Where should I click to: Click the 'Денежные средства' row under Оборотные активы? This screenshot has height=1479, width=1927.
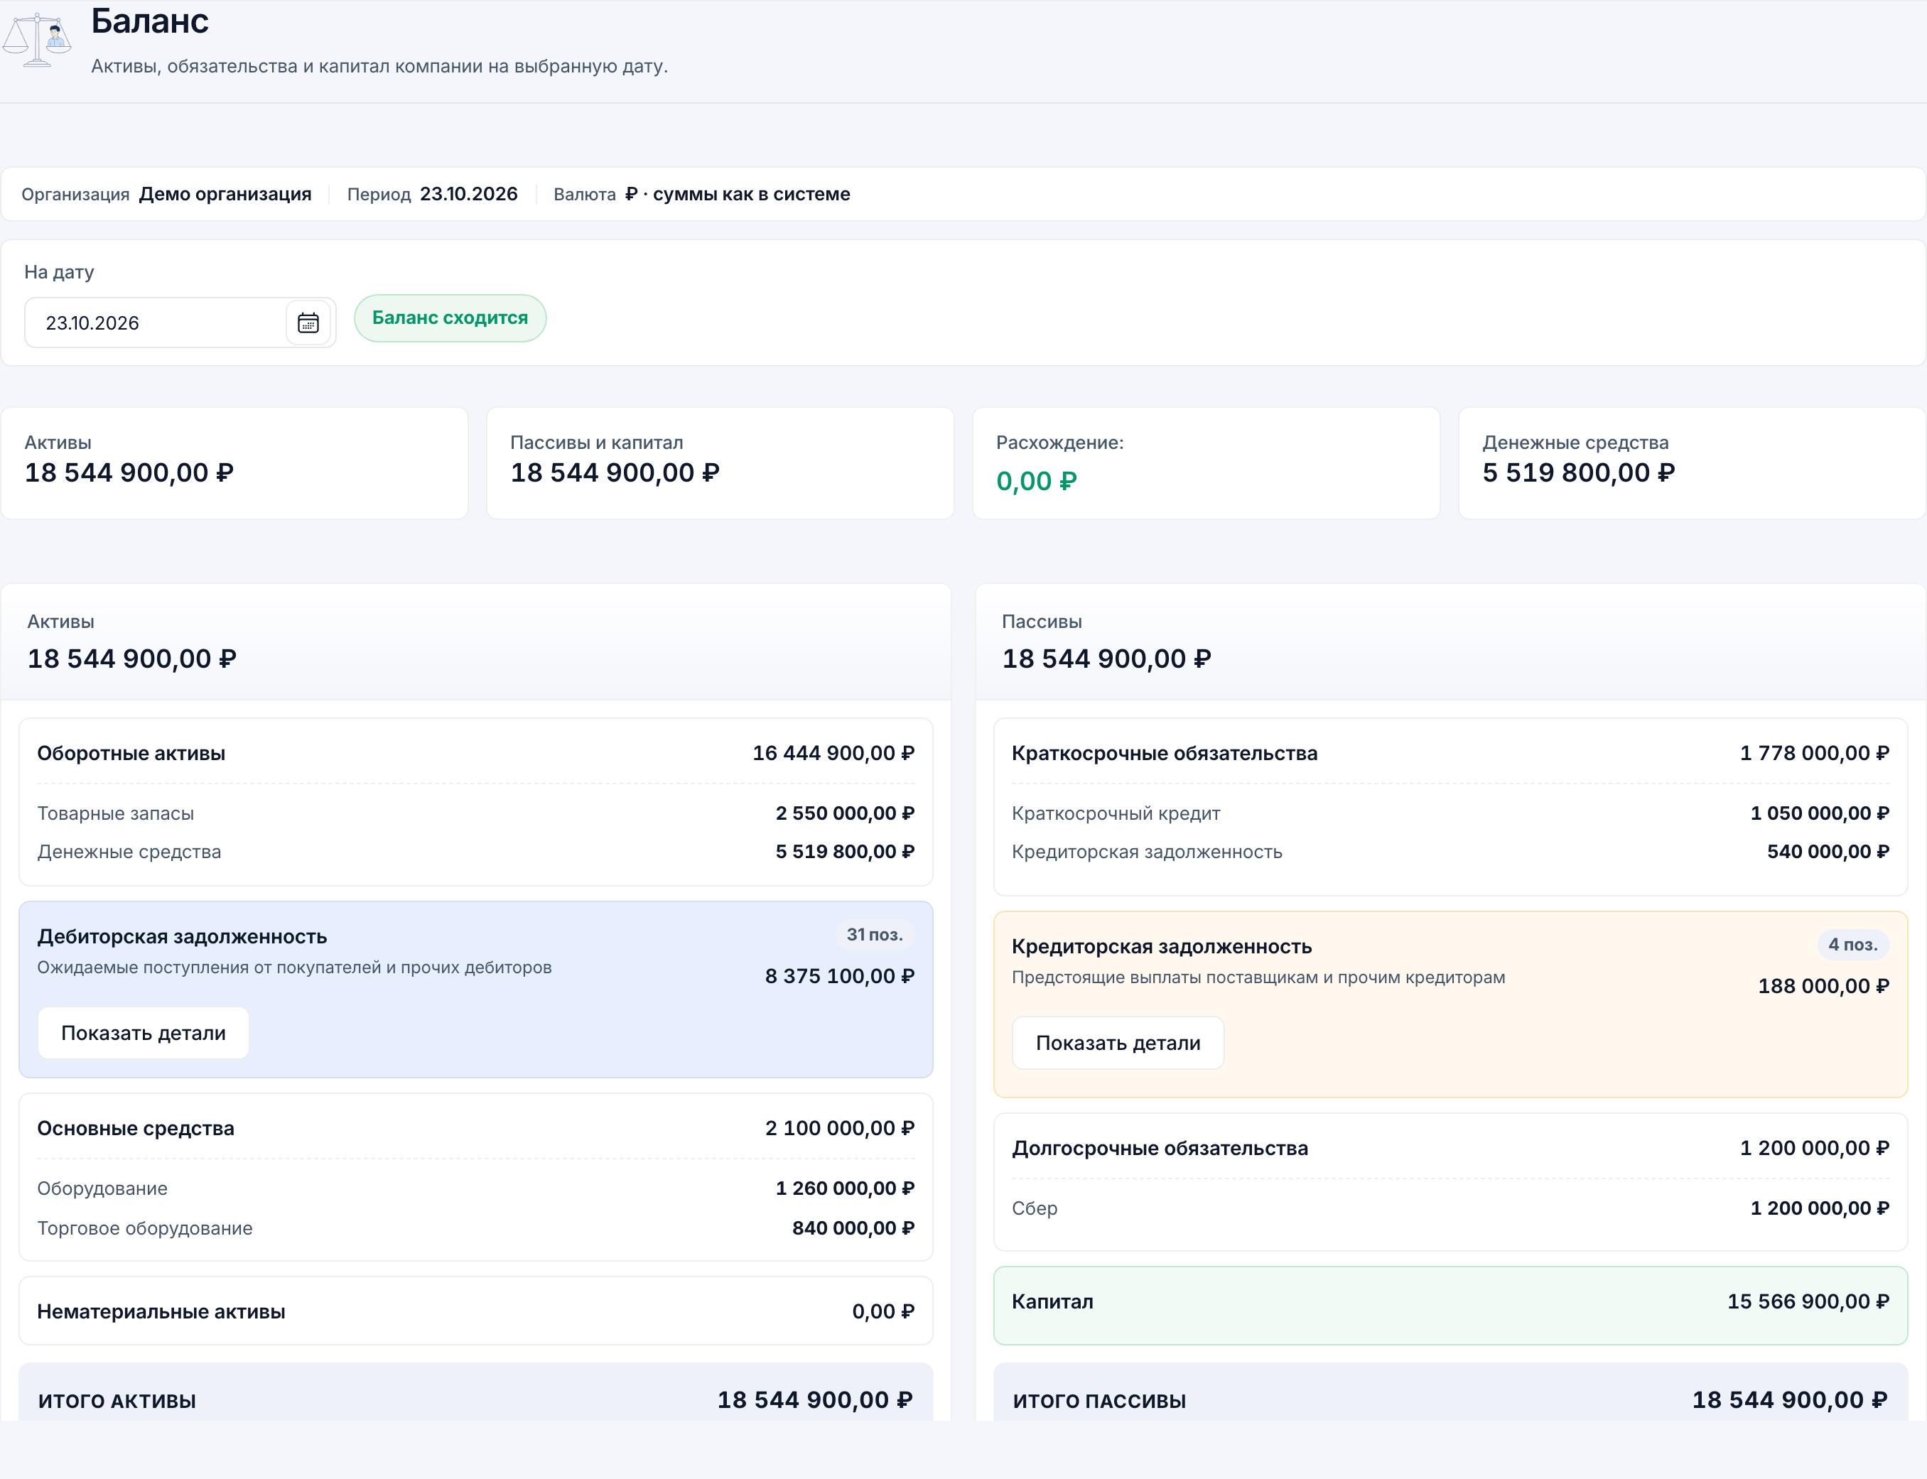click(x=475, y=852)
